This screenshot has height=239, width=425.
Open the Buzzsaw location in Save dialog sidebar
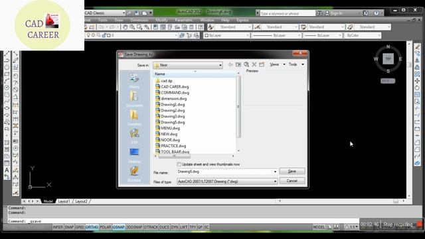coord(134,174)
